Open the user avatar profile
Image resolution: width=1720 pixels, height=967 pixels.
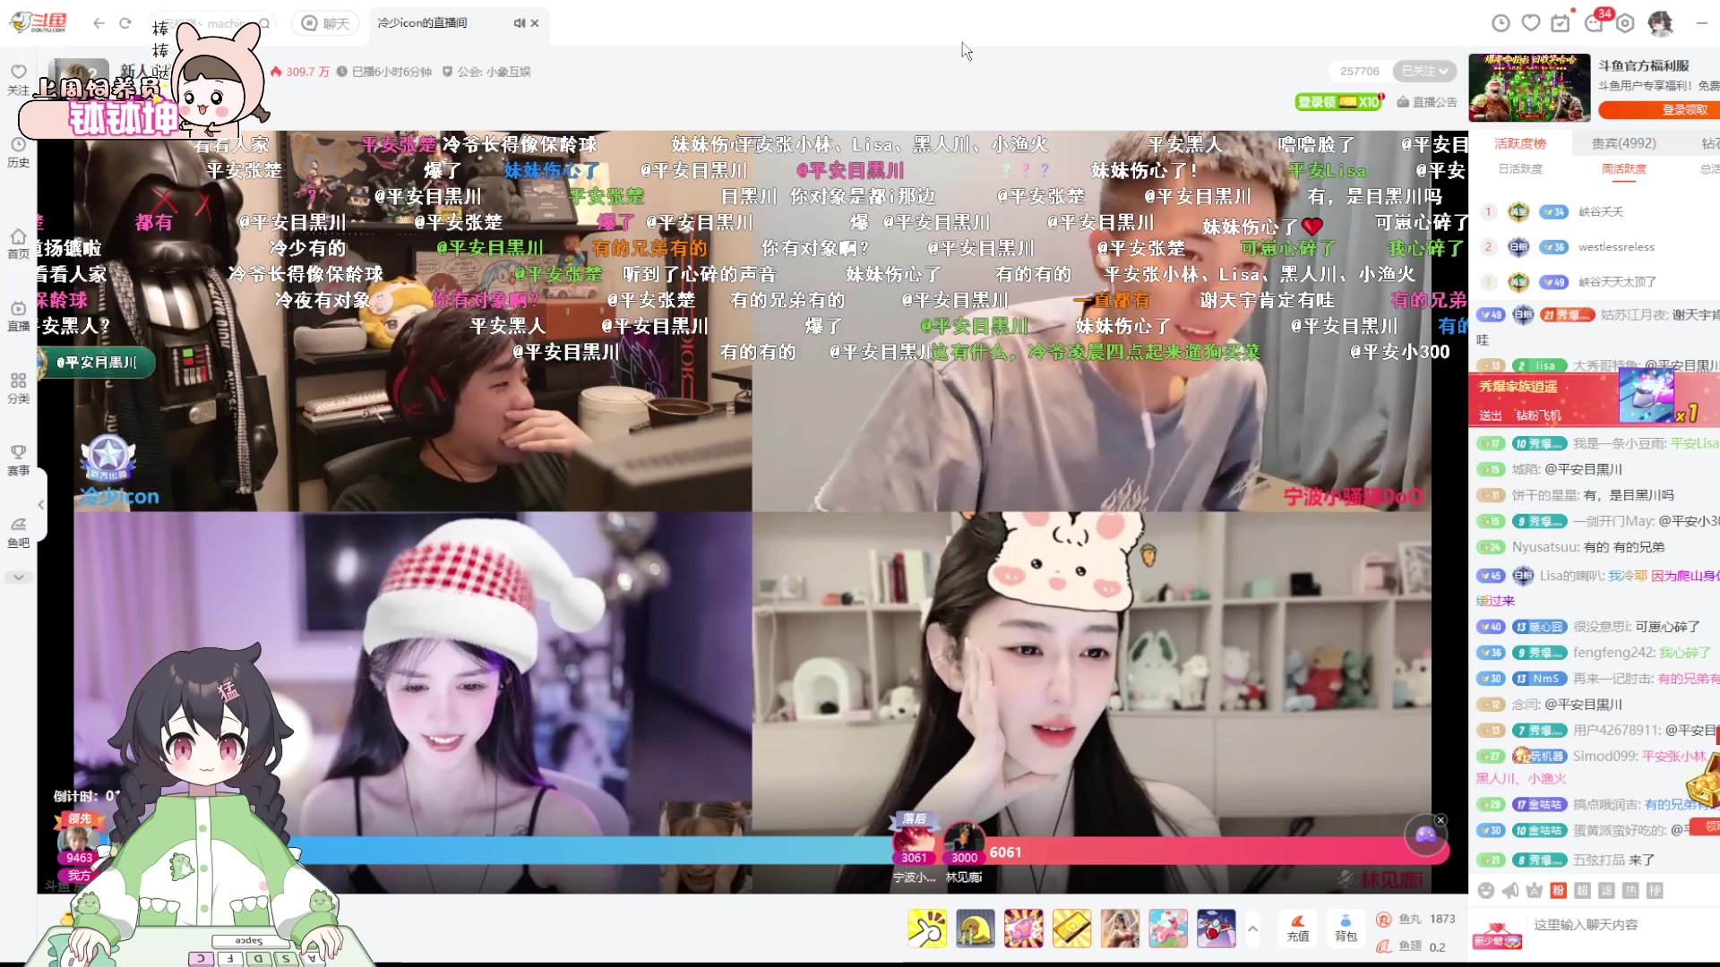(x=1661, y=23)
